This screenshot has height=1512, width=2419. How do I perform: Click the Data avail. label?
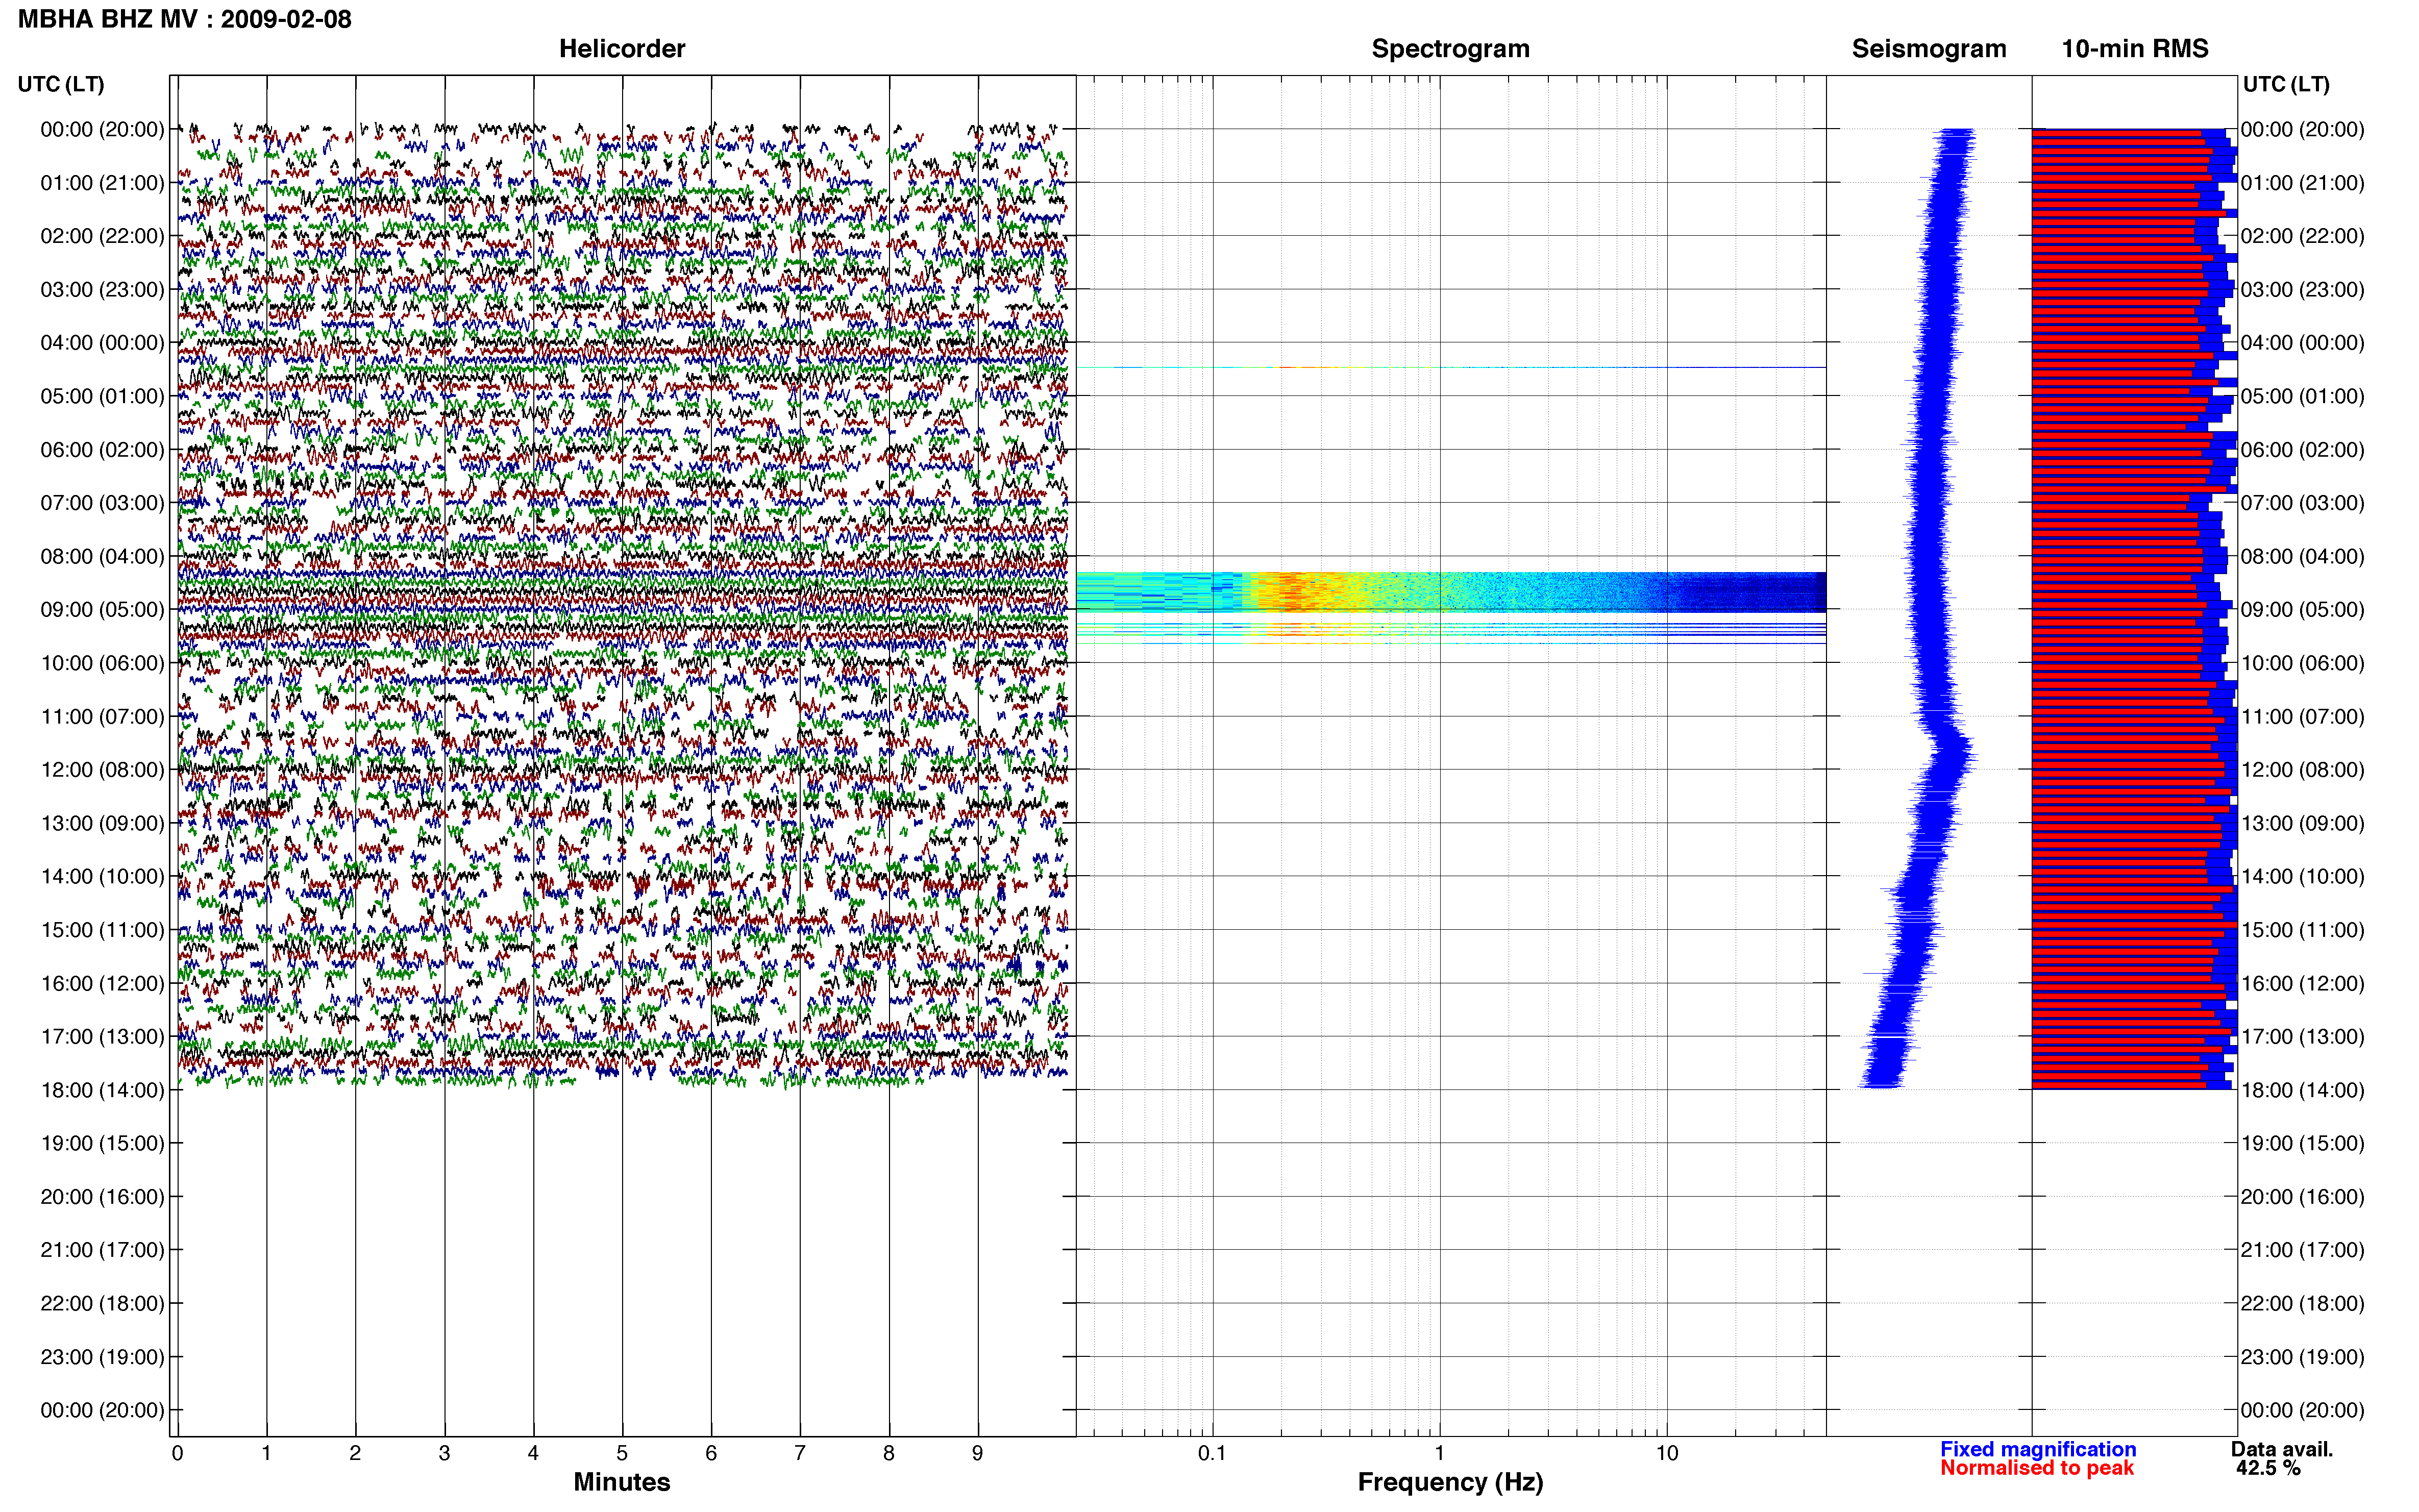pyautogui.click(x=2282, y=1449)
